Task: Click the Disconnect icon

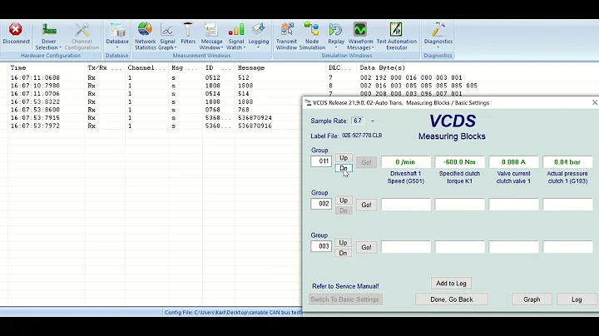Action: [16, 29]
